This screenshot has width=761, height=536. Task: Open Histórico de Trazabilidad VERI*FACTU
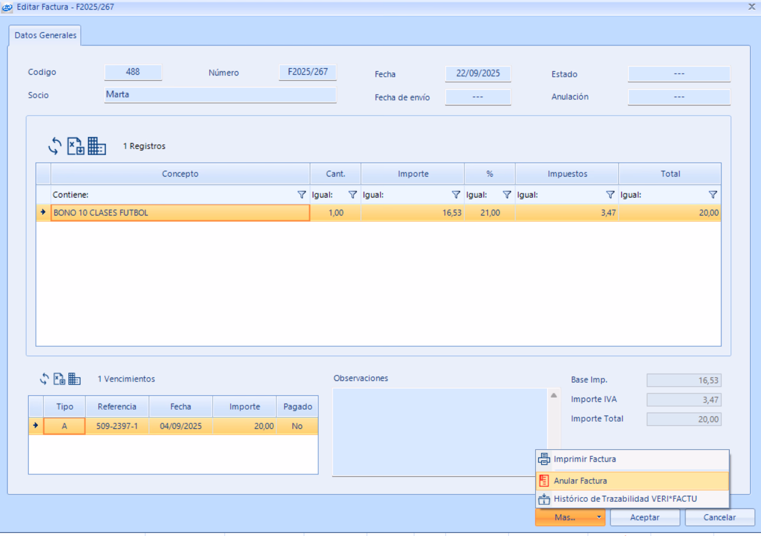625,499
